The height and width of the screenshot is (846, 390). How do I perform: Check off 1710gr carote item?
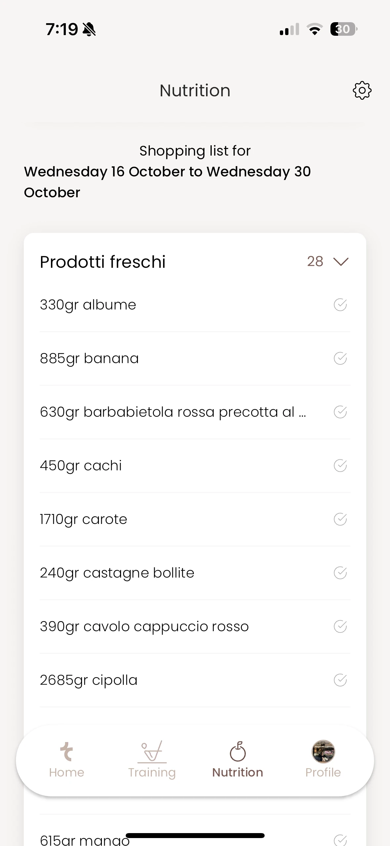tap(340, 519)
